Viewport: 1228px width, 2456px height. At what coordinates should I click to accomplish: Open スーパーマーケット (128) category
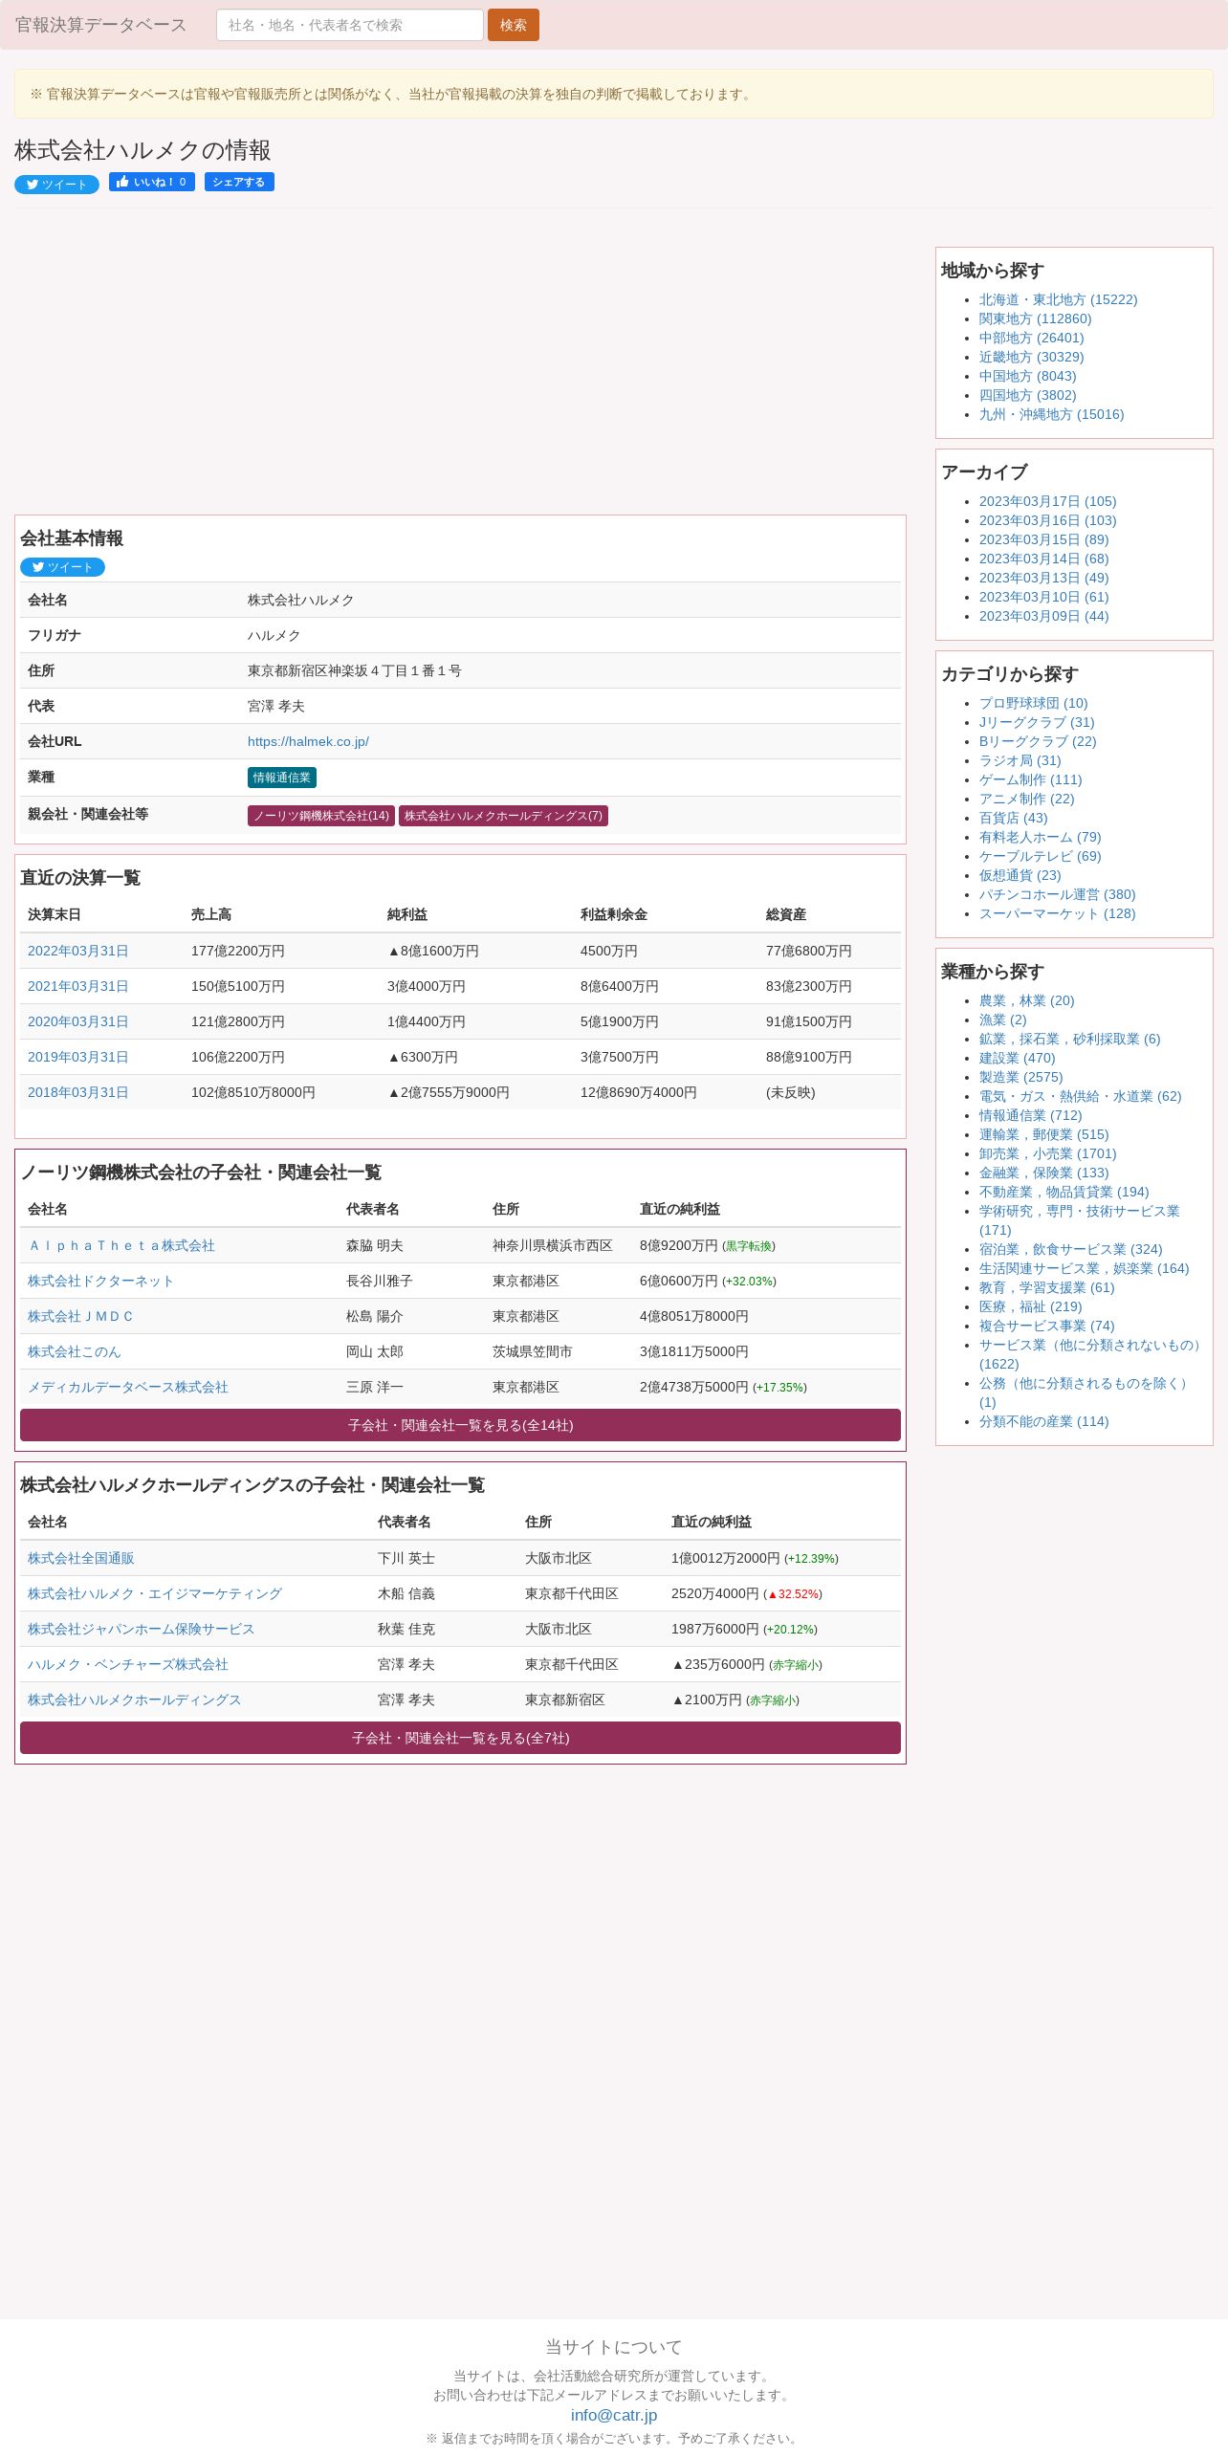[1057, 913]
